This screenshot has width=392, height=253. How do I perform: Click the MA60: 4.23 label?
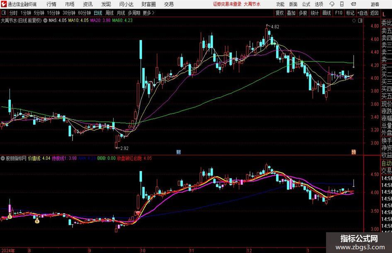(x=122, y=20)
